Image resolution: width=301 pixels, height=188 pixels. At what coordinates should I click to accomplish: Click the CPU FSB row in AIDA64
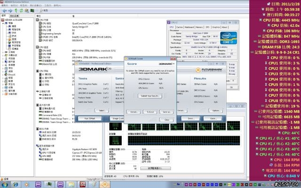tap(47, 57)
